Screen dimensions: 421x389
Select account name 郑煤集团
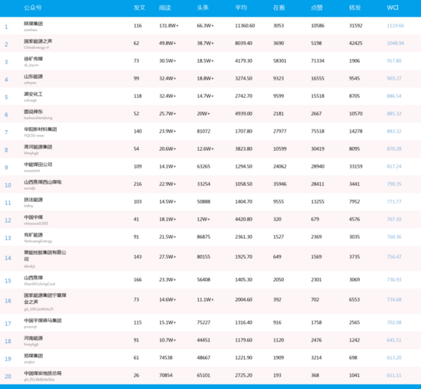pyautogui.click(x=33, y=355)
